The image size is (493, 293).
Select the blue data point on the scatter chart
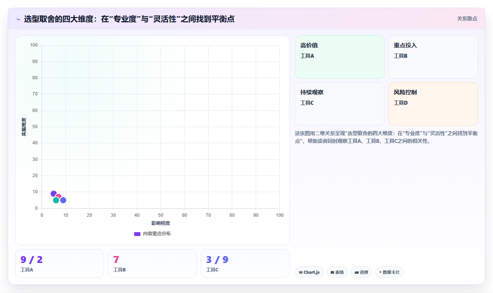pos(63,200)
